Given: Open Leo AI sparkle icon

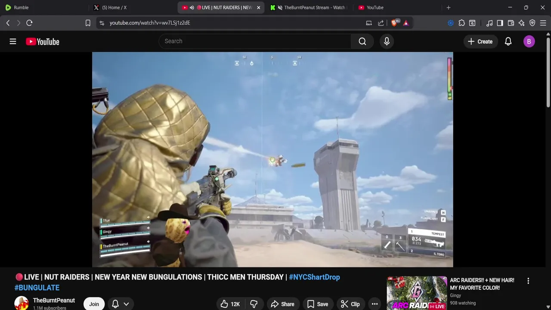Looking at the screenshot, I should 522,23.
